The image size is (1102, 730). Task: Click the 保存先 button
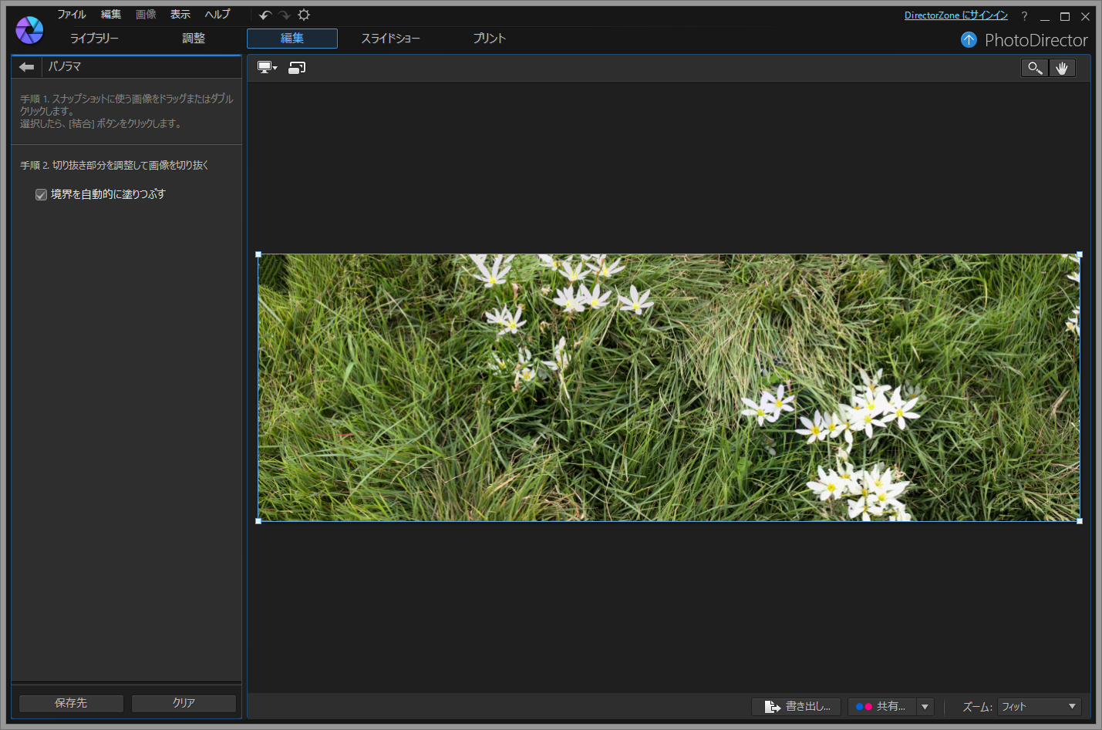[71, 703]
